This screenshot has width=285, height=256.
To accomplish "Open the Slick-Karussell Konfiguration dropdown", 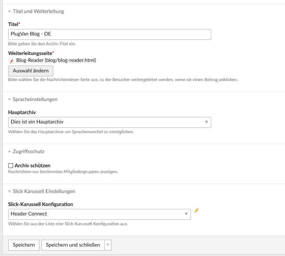I will tap(99, 214).
